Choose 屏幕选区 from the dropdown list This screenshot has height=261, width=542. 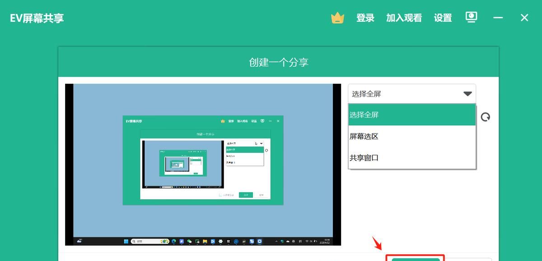pos(412,136)
